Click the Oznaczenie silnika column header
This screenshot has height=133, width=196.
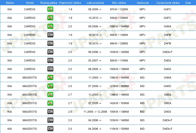(168, 3)
